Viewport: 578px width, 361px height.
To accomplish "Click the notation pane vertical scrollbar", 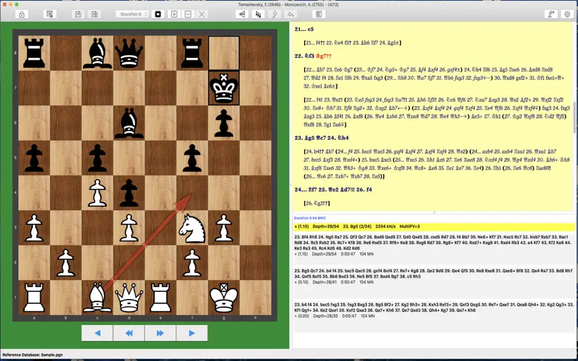I will point(574,118).
